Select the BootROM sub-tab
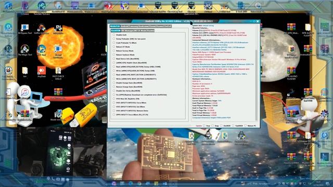The width and height of the screenshot is (333, 187). (116, 31)
